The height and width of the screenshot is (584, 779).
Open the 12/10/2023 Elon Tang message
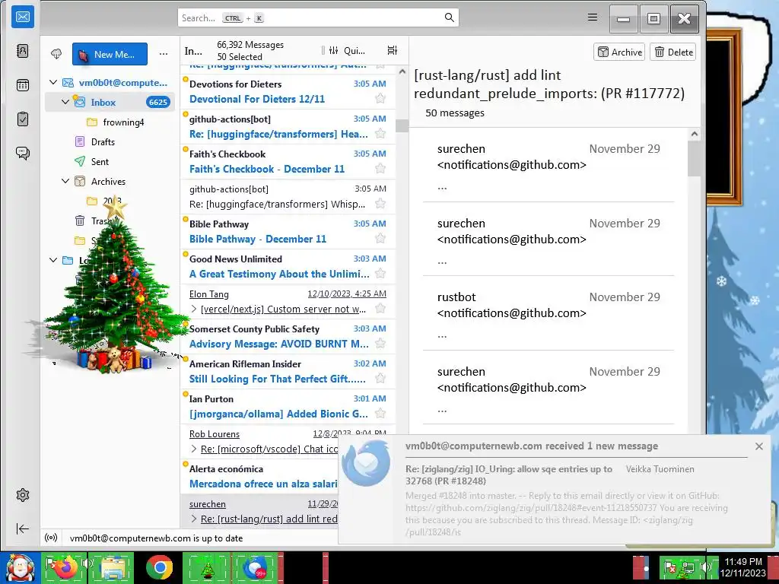(x=288, y=301)
